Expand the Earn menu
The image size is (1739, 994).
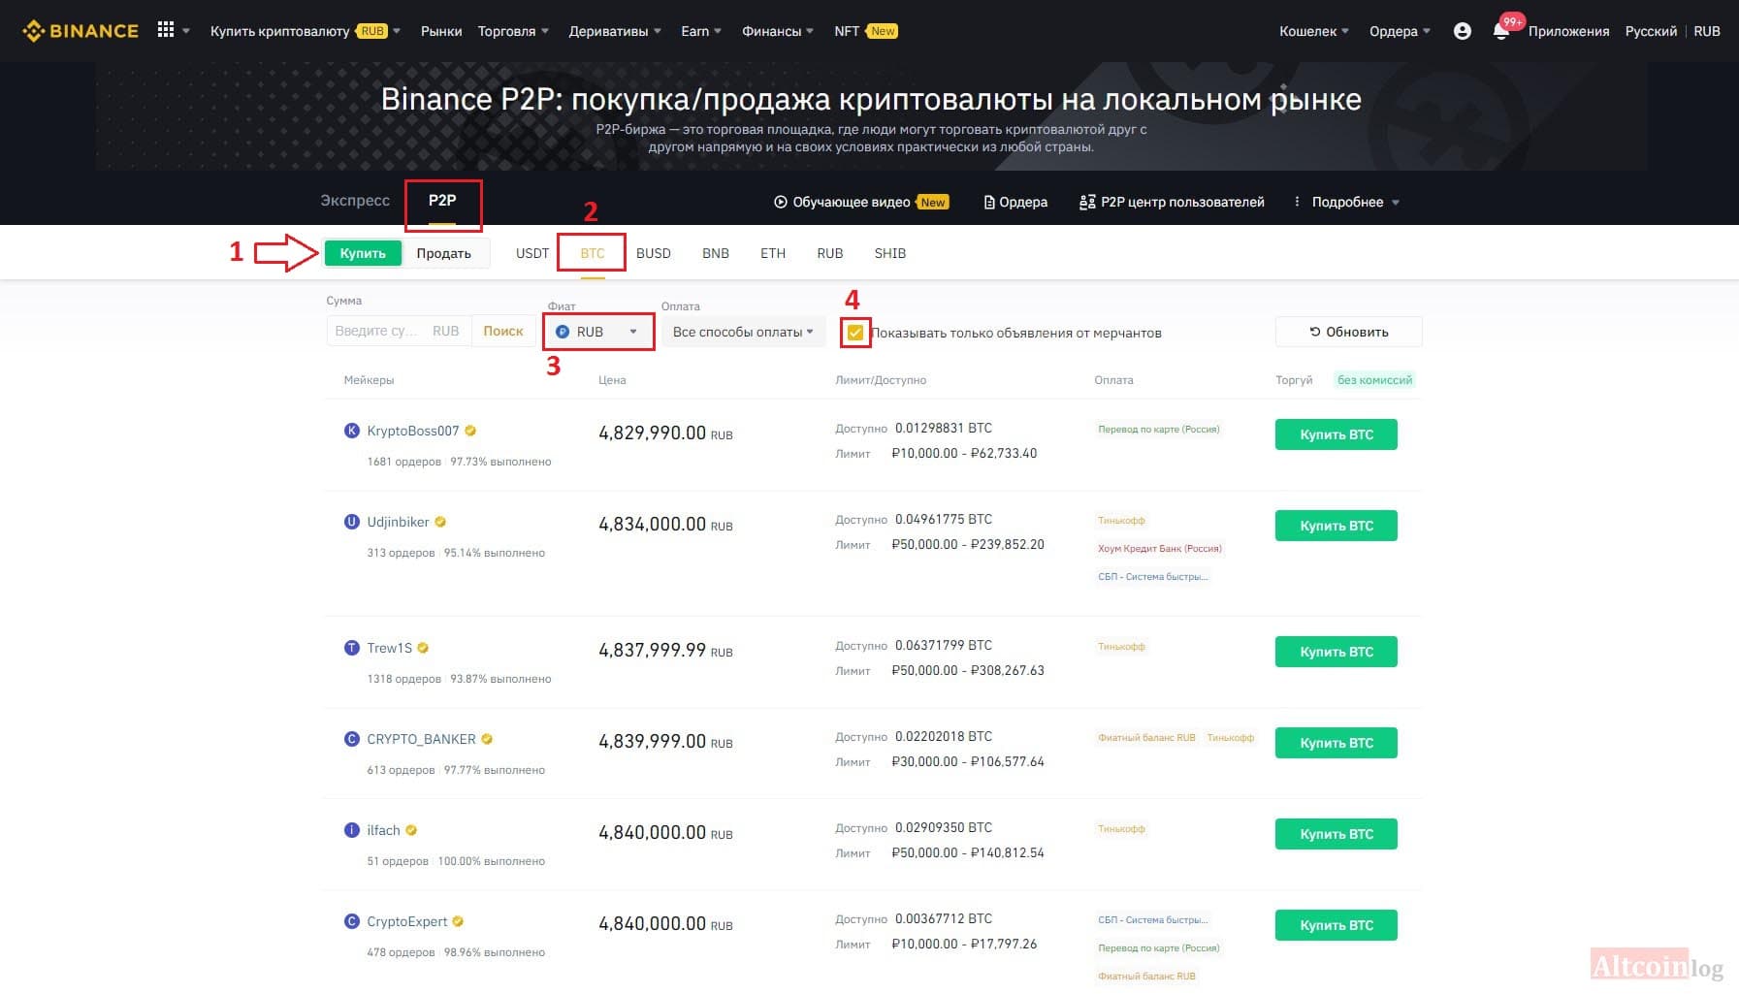click(701, 31)
